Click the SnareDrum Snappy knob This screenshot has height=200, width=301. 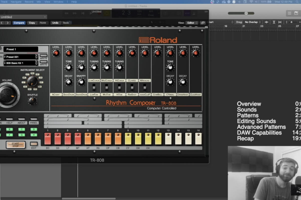click(81, 82)
